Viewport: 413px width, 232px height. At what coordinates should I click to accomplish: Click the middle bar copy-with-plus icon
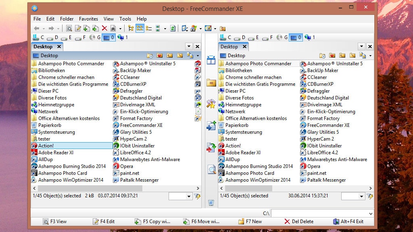211,126
